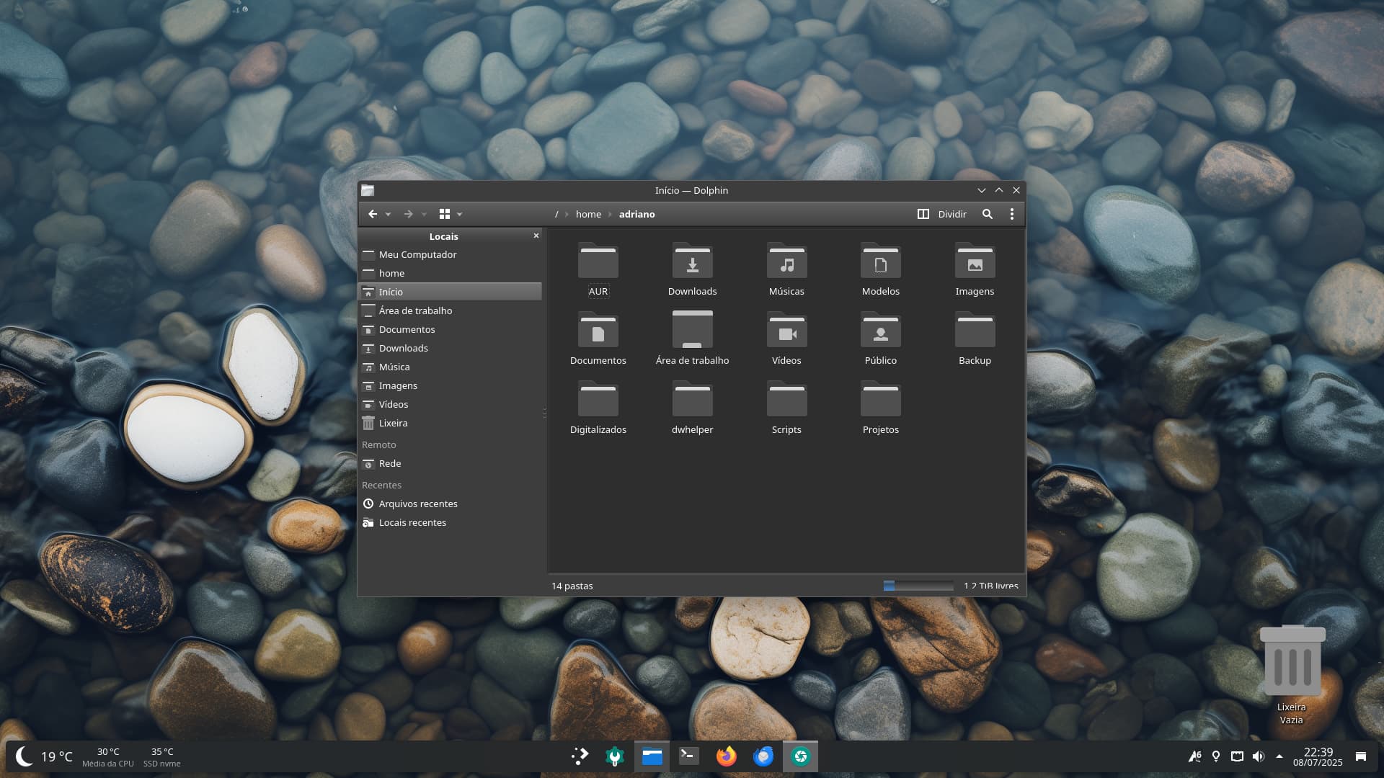The image size is (1384, 778).
Task: Toggle split view with Dividir button
Action: tap(942, 214)
